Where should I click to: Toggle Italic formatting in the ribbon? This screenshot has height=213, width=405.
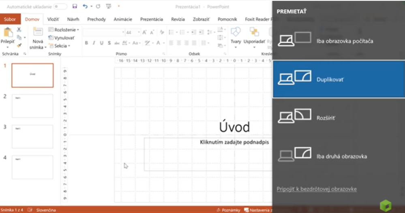[94, 43]
